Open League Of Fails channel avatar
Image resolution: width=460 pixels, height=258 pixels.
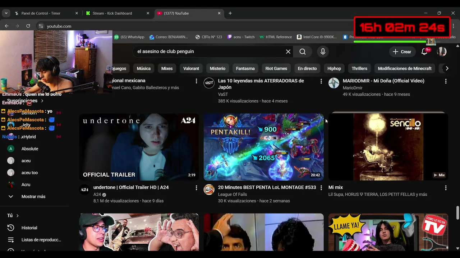(x=209, y=190)
